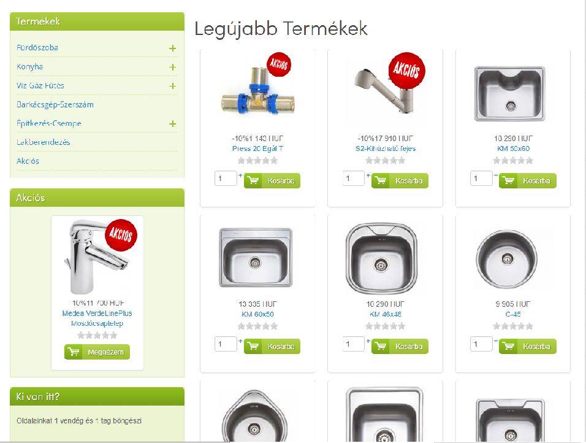
Task: Open the KM 46x48 product link
Action: coord(386,314)
